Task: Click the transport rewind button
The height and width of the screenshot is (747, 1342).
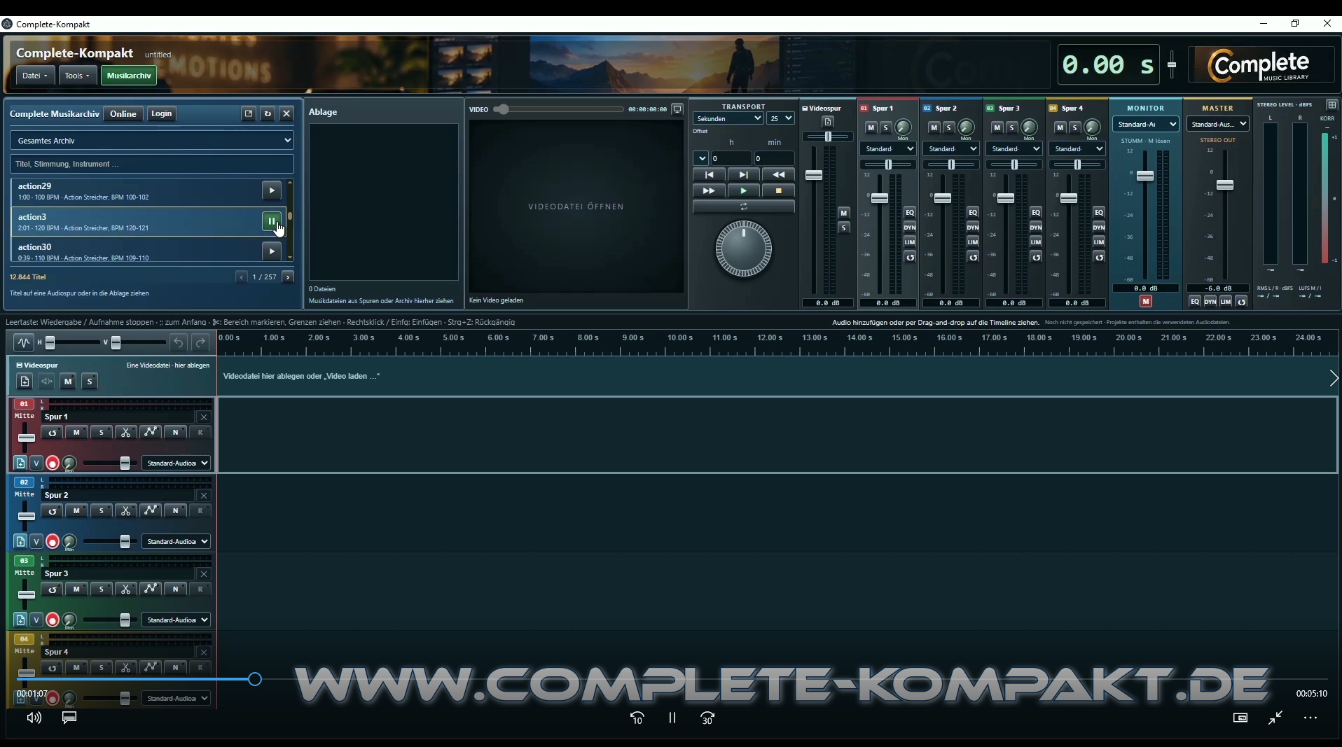Action: coord(778,175)
